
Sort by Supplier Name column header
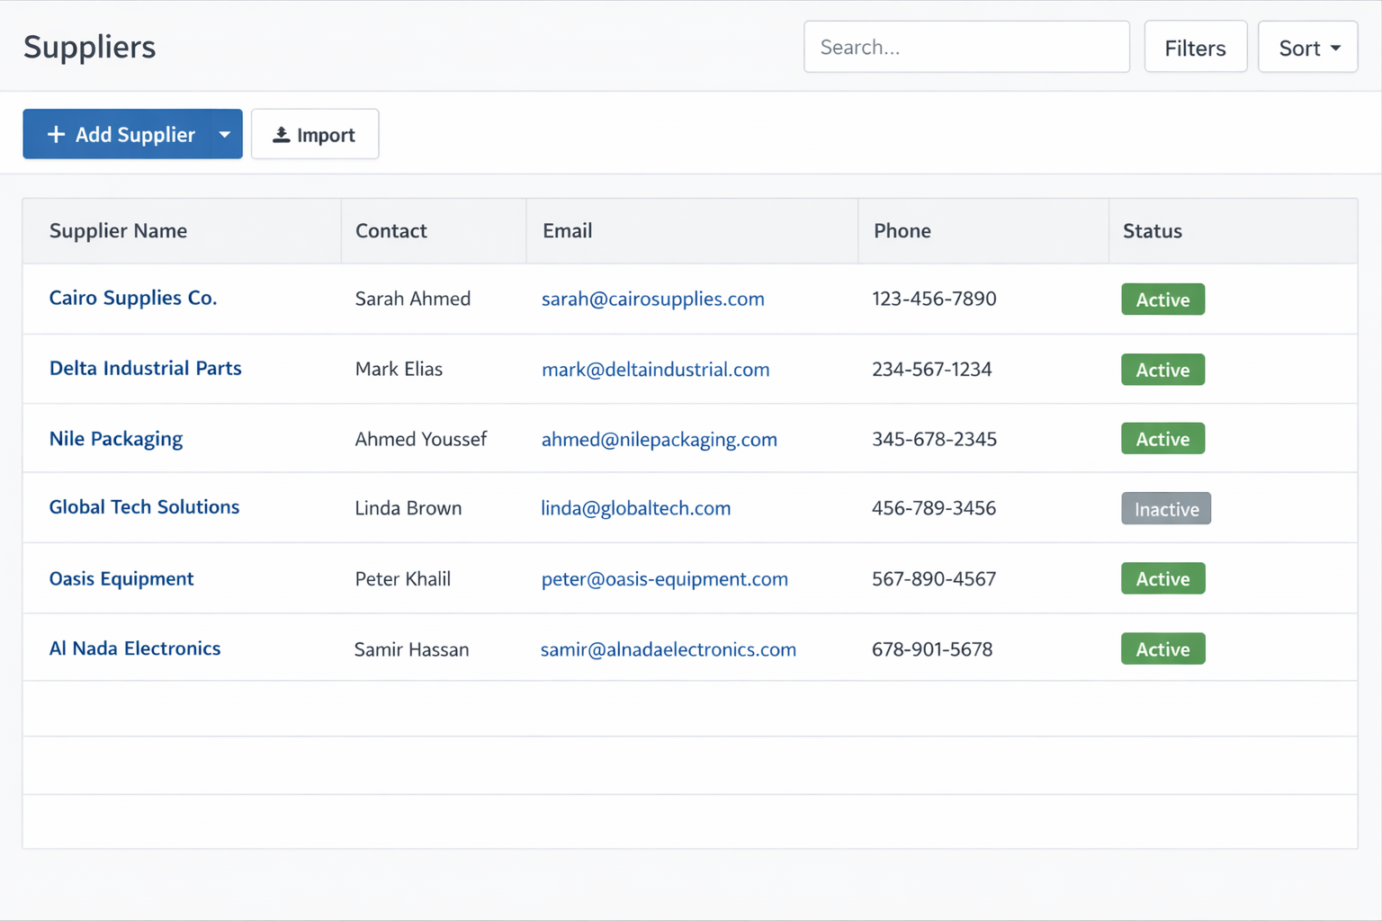coord(119,231)
